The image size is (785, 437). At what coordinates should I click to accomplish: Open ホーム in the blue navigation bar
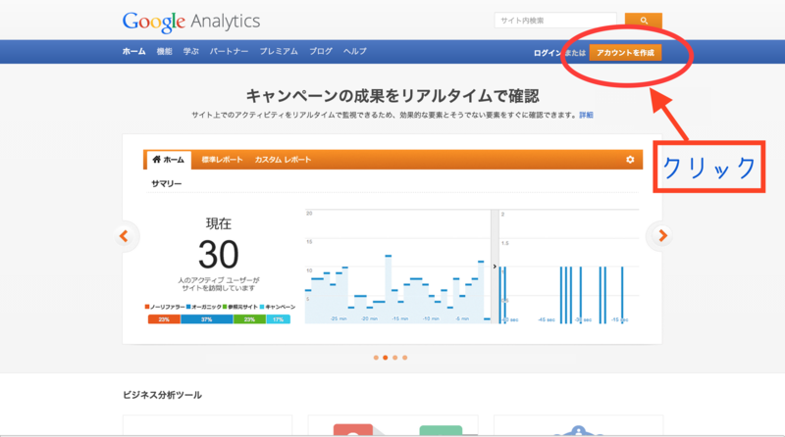(133, 52)
